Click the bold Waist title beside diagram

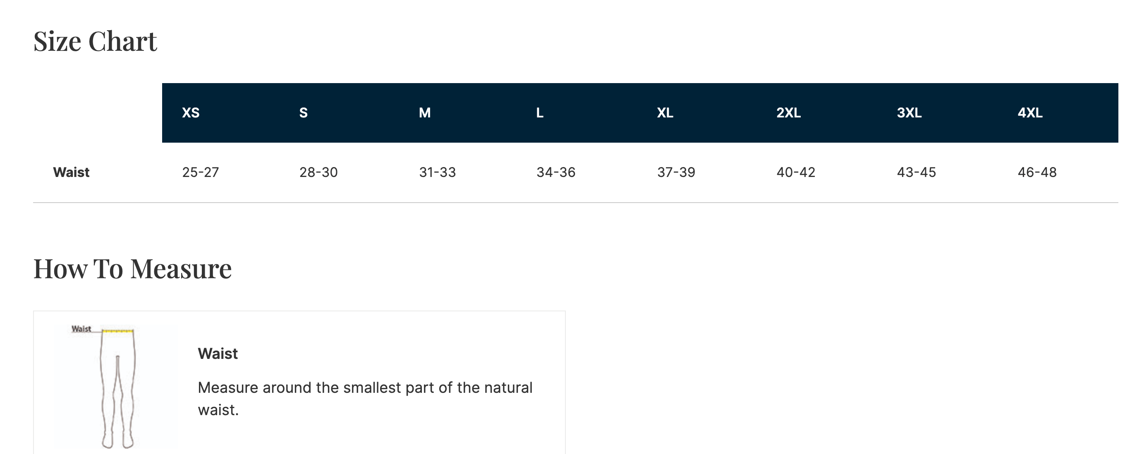[218, 354]
